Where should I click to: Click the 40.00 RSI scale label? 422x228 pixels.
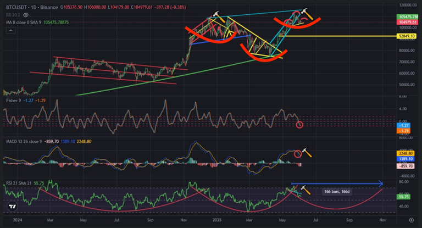click(x=404, y=207)
